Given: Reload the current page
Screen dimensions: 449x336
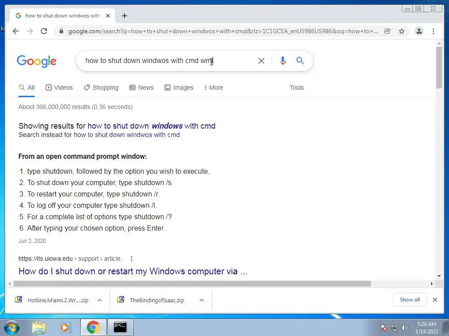Looking at the screenshot, I should 44,31.
